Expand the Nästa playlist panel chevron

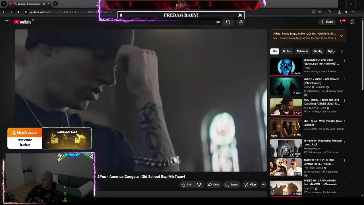point(341,36)
